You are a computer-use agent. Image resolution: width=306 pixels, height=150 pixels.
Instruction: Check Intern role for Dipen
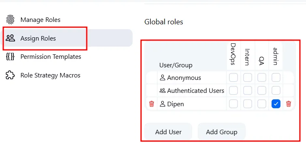[248, 104]
